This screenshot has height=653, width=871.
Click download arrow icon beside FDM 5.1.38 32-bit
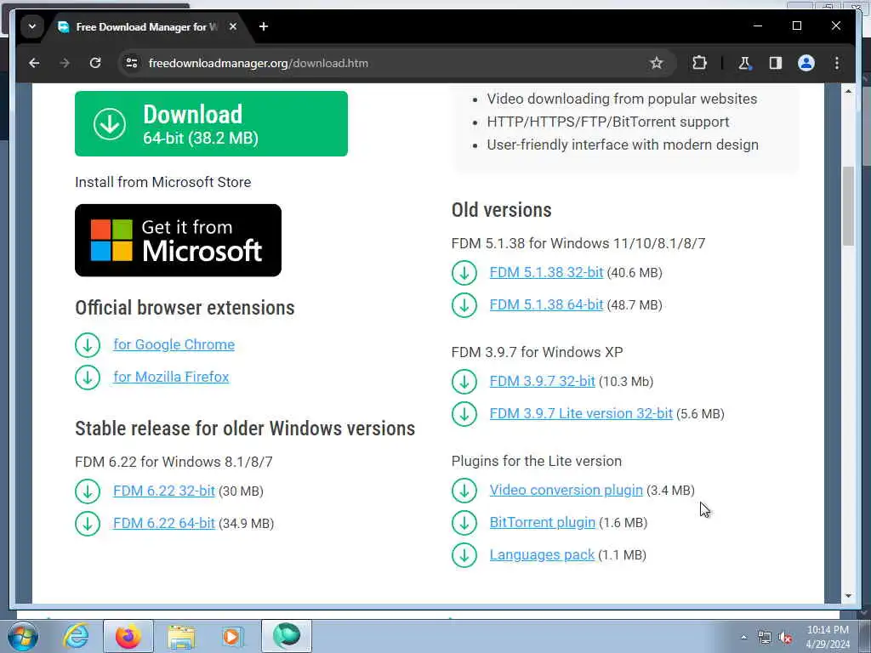pyautogui.click(x=464, y=273)
